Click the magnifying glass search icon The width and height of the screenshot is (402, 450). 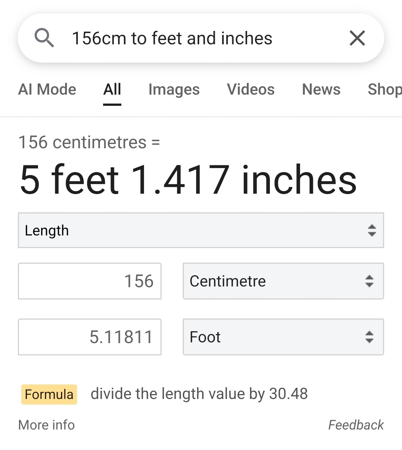coord(44,38)
